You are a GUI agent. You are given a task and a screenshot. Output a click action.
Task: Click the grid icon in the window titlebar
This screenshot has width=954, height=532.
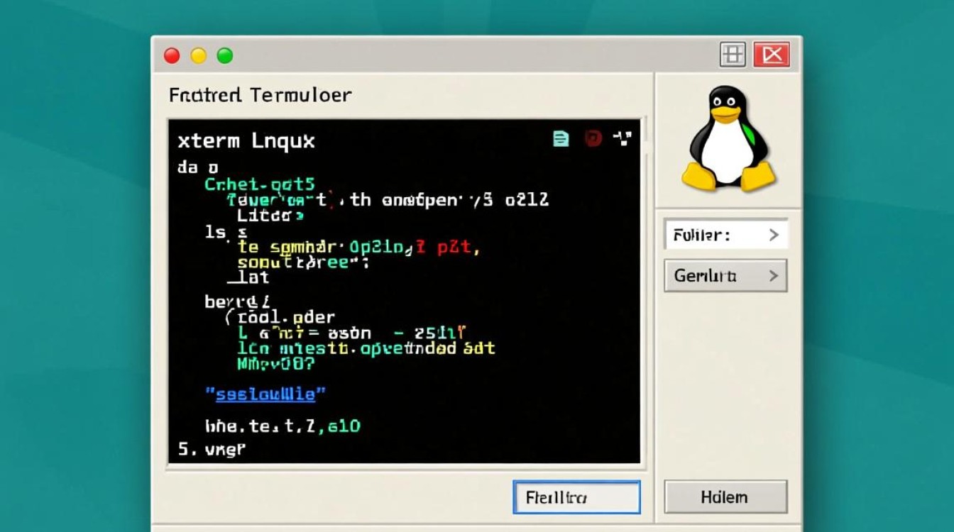[x=733, y=54]
